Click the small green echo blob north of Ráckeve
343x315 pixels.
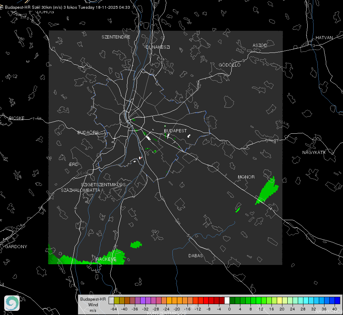(x=136, y=244)
